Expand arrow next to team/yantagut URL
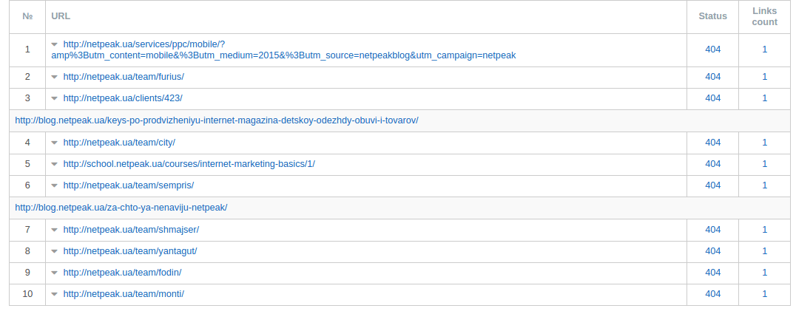Screen dimensions: 796x314 click(x=54, y=252)
